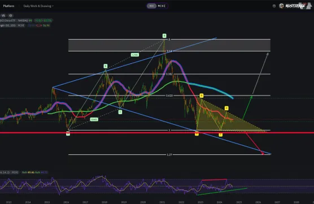The width and height of the screenshot is (314, 204).
Task: Open the settings gear icon near VS
Action: point(11,15)
